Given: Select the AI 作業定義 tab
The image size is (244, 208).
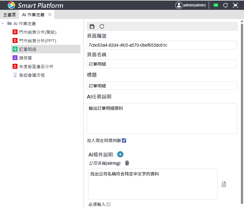Looking at the screenshot, I should [x=33, y=15].
